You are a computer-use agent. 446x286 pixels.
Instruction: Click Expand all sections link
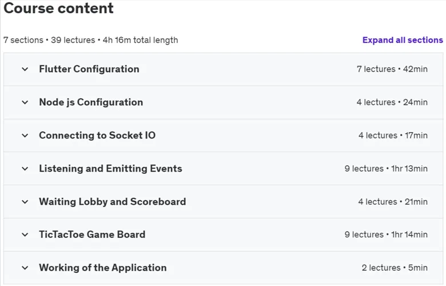pyautogui.click(x=403, y=40)
